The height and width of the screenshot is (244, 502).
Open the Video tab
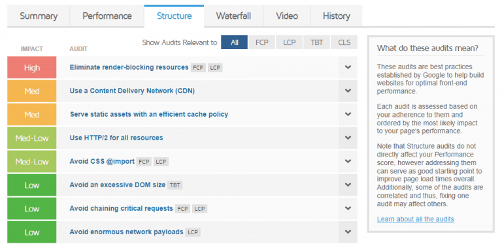pos(287,16)
